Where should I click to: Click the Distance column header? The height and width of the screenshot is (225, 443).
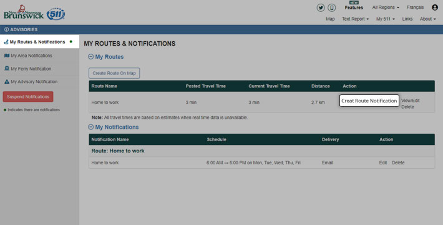320,86
